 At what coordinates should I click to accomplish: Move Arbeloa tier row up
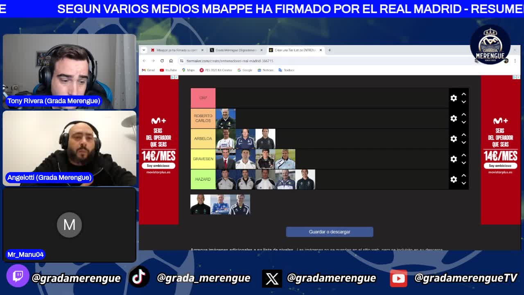pos(464,135)
